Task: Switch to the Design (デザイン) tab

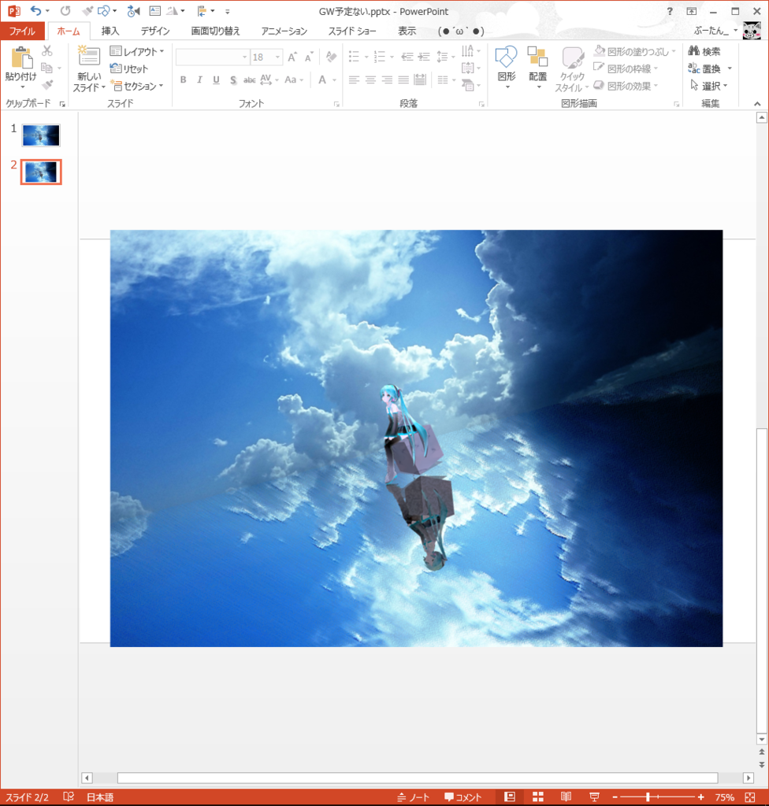Action: pos(155,31)
